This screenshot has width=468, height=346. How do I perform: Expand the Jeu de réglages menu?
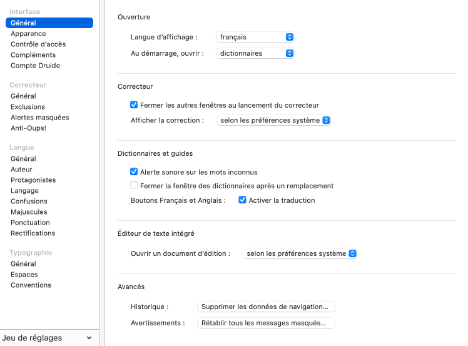[x=48, y=338]
